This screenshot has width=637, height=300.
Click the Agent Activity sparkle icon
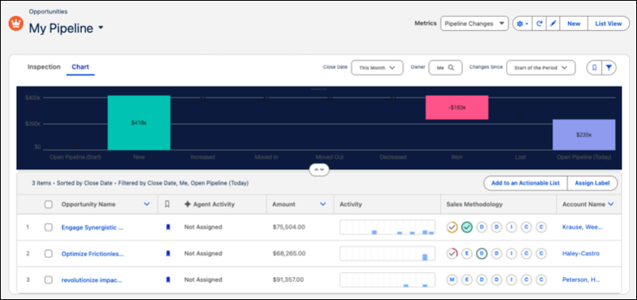pyautogui.click(x=187, y=204)
